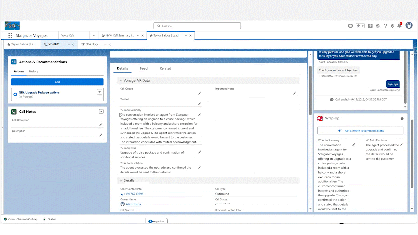Open the App Launcher grid icon
This screenshot has width=418, height=235.
(x=10, y=36)
